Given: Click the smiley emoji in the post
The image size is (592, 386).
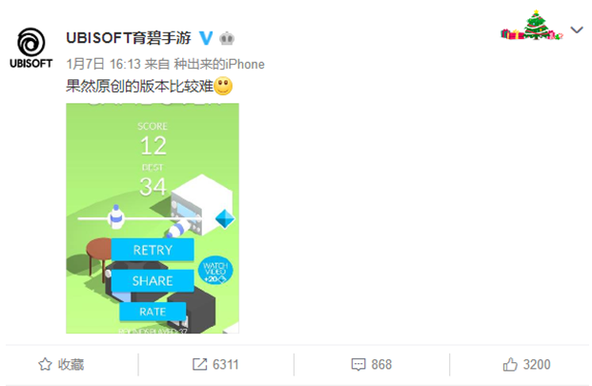Looking at the screenshot, I should tap(223, 86).
